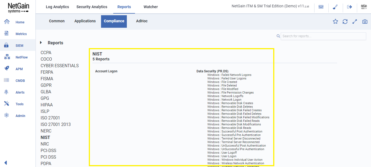
Task: Open the Log Analytics tab
Action: (x=57, y=7)
